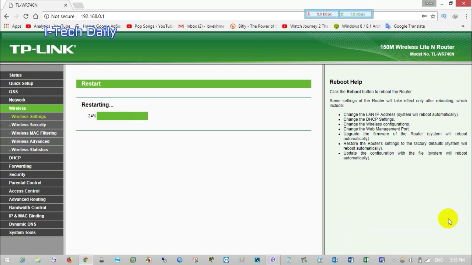Open the Apps shortcut in bookmarks bar
This screenshot has height=265, width=472.
coord(13,26)
